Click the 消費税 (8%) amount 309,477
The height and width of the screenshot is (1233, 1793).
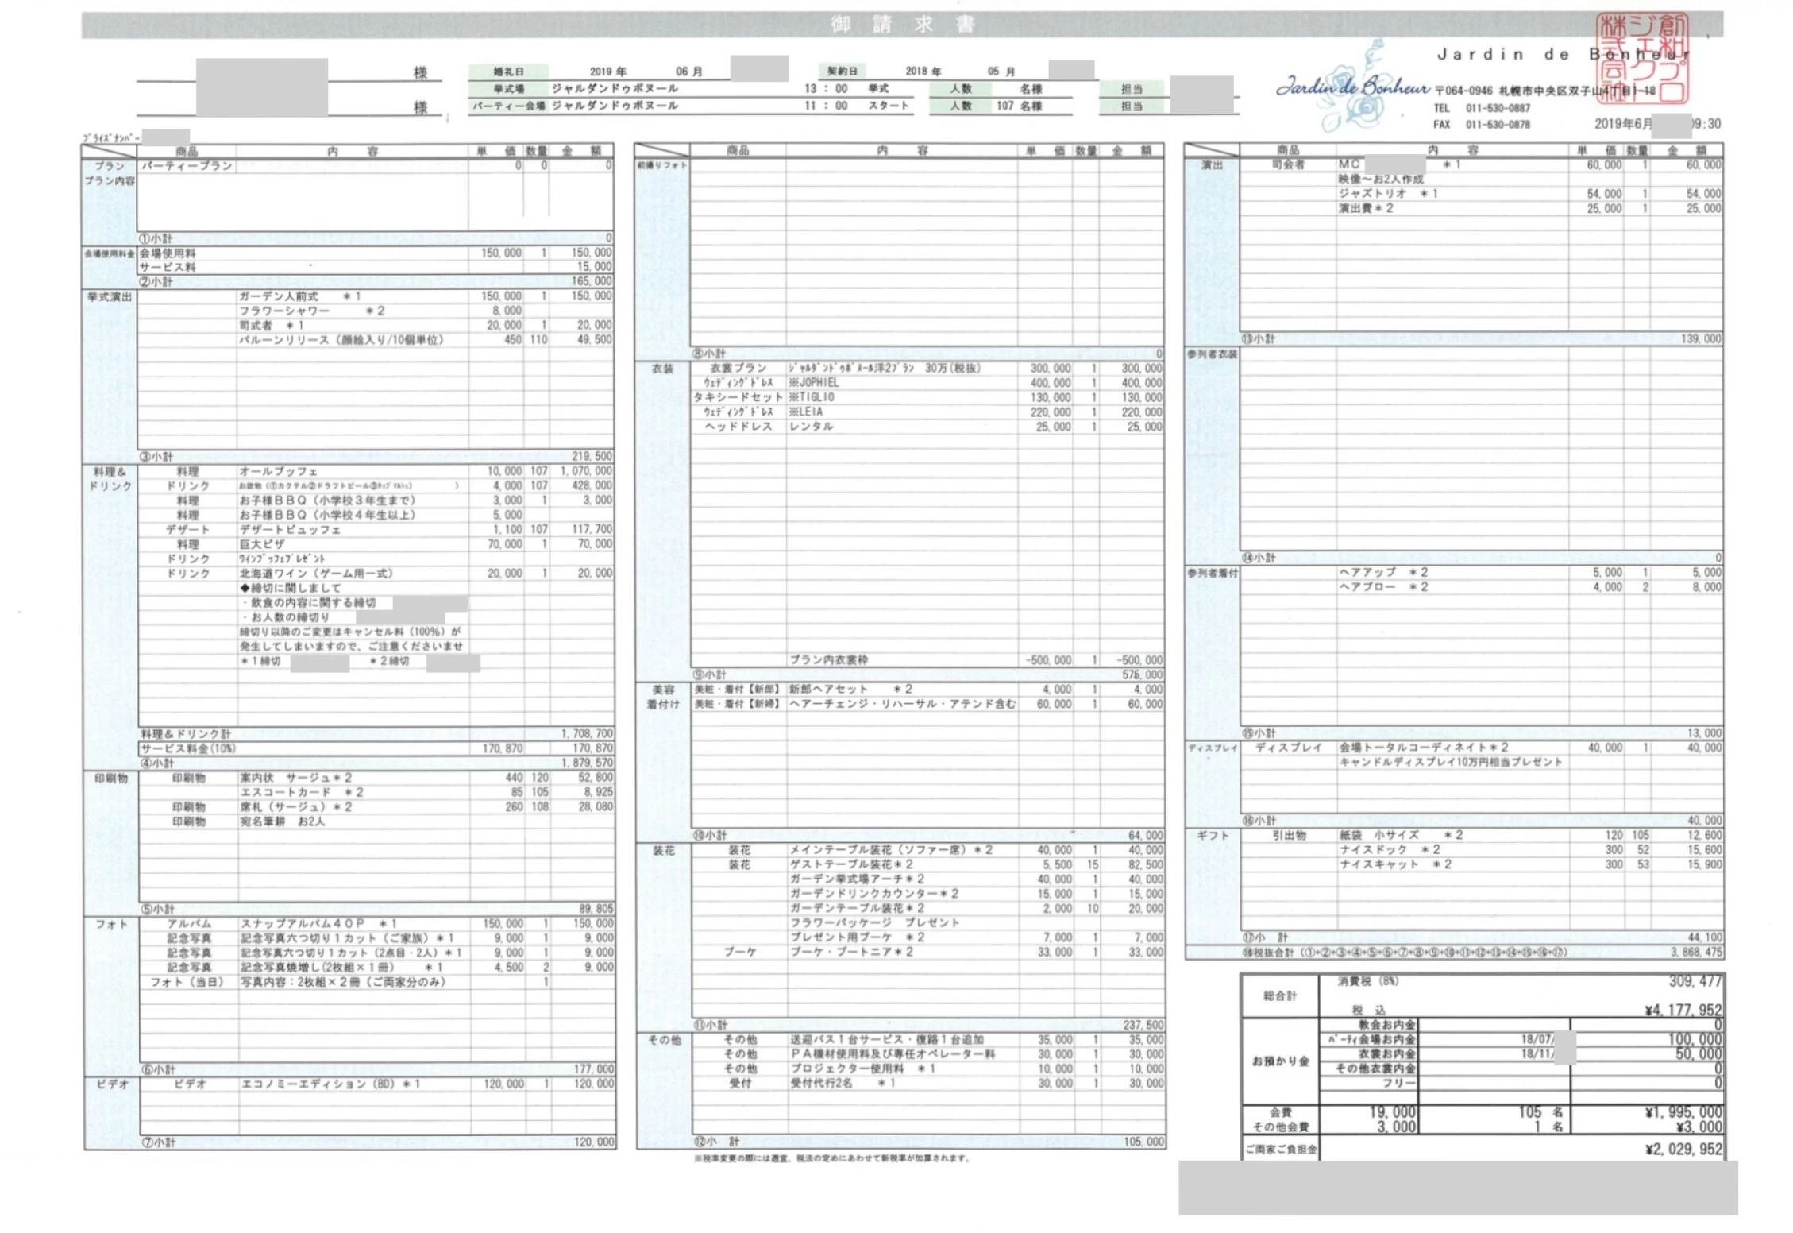[x=1694, y=982]
